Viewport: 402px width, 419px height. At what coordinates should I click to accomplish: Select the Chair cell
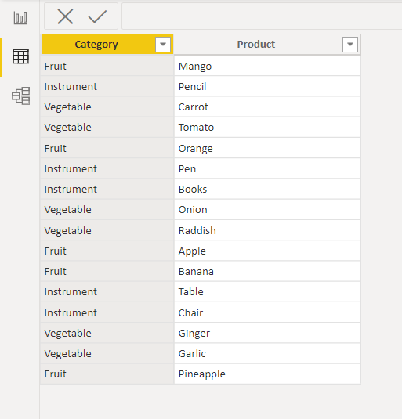point(267,312)
